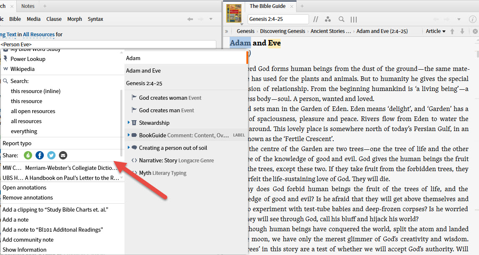Open Bible Guide history dropdown arrow

coord(459,19)
